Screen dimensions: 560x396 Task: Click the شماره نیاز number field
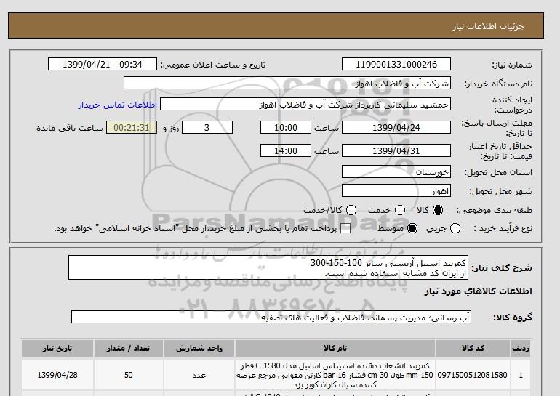coord(396,65)
